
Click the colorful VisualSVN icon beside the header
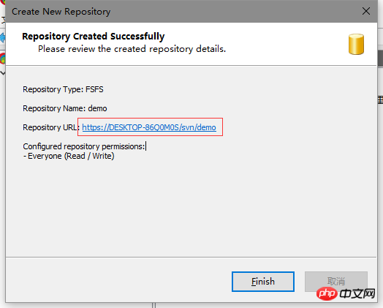[2, 59]
